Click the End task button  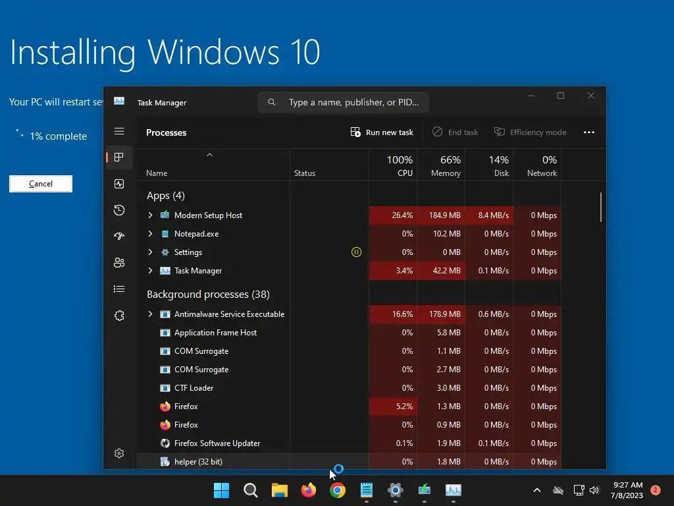(x=455, y=132)
